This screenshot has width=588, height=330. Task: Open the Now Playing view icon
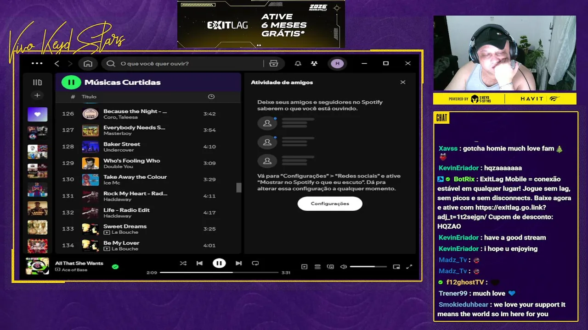tap(304, 267)
